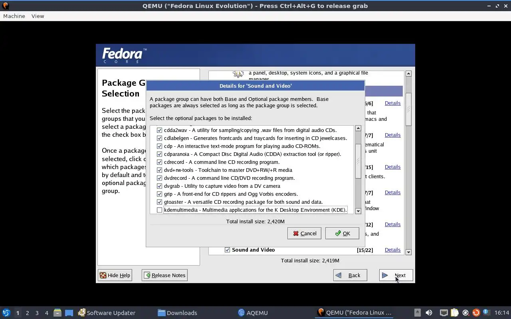The image size is (511, 319).
Task: Confirm the dialog with the OK button
Action: tap(342, 233)
